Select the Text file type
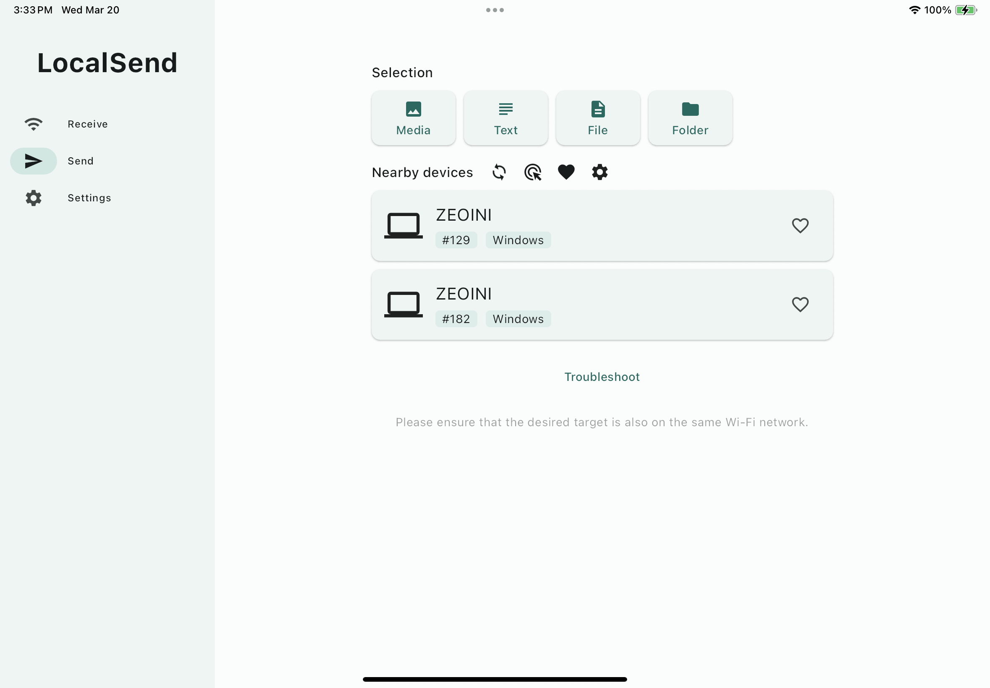 505,117
